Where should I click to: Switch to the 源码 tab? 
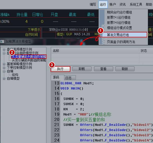[57, 77]
